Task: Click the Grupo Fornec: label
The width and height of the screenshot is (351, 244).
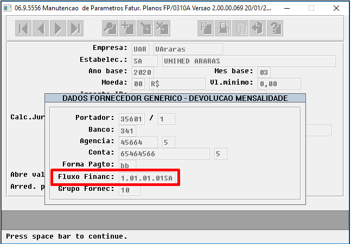Action: tap(86, 189)
